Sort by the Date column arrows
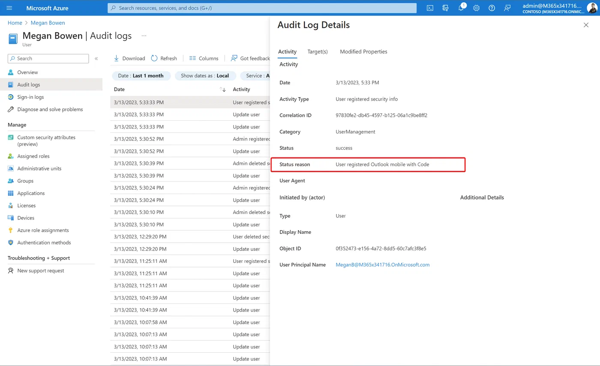600x366 pixels. point(222,89)
